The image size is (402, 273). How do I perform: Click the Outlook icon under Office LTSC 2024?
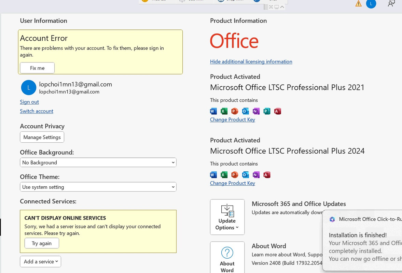pyautogui.click(x=245, y=175)
